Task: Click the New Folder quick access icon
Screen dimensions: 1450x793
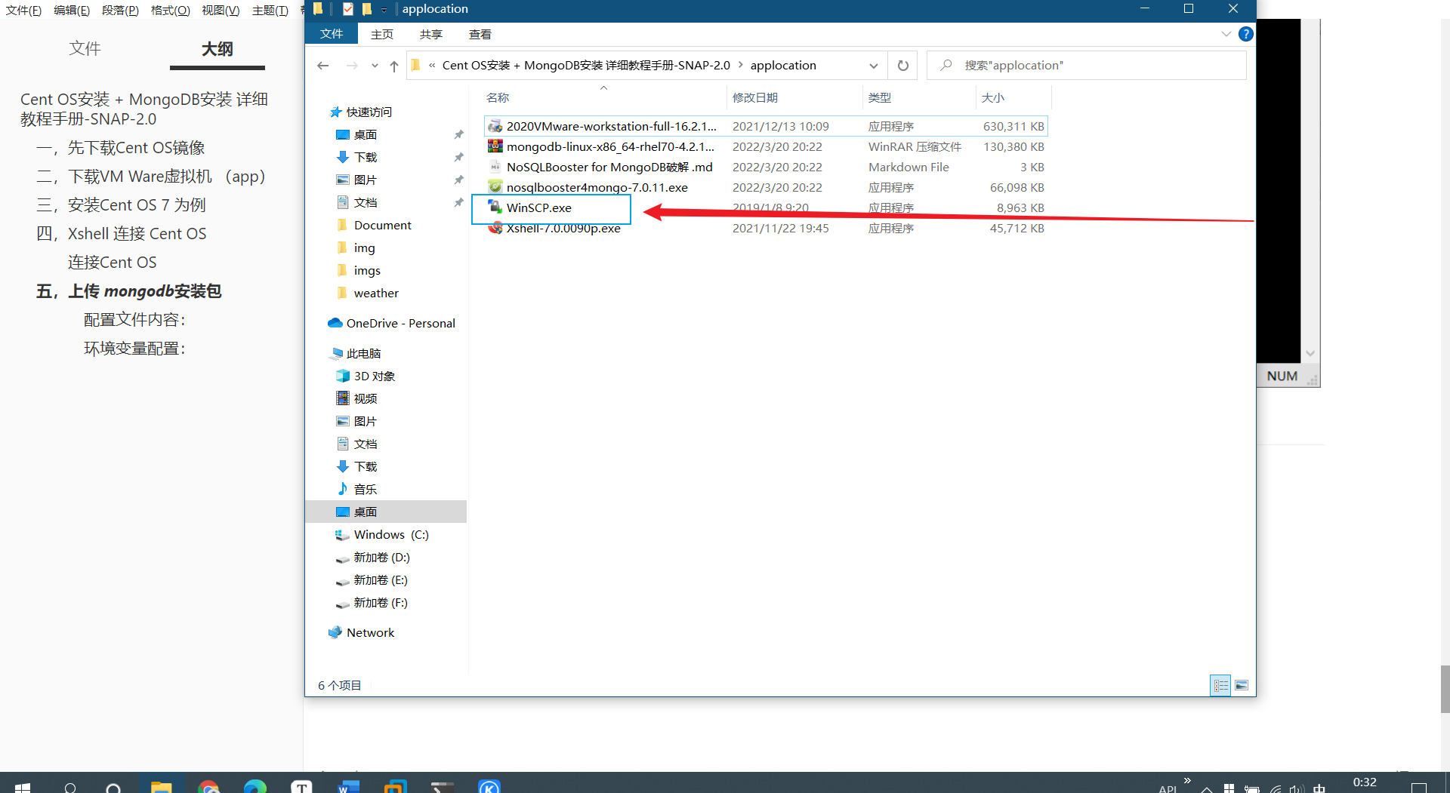Action: 367,9
